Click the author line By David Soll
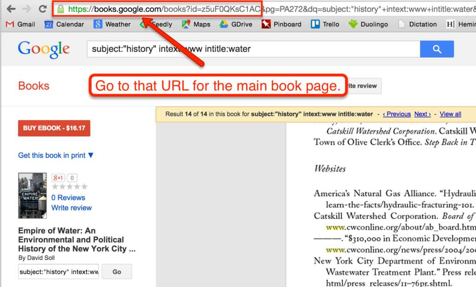The height and width of the screenshot is (287, 476). click(x=36, y=258)
